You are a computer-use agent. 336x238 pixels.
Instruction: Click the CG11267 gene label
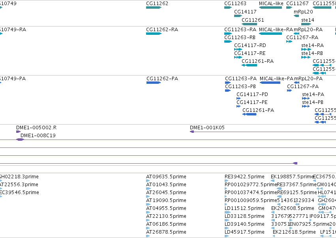point(297,4)
